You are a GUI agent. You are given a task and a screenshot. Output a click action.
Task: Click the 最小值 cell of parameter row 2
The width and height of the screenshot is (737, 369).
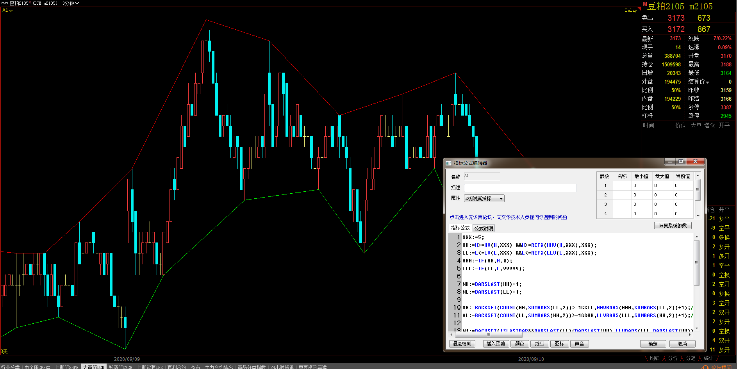point(642,195)
